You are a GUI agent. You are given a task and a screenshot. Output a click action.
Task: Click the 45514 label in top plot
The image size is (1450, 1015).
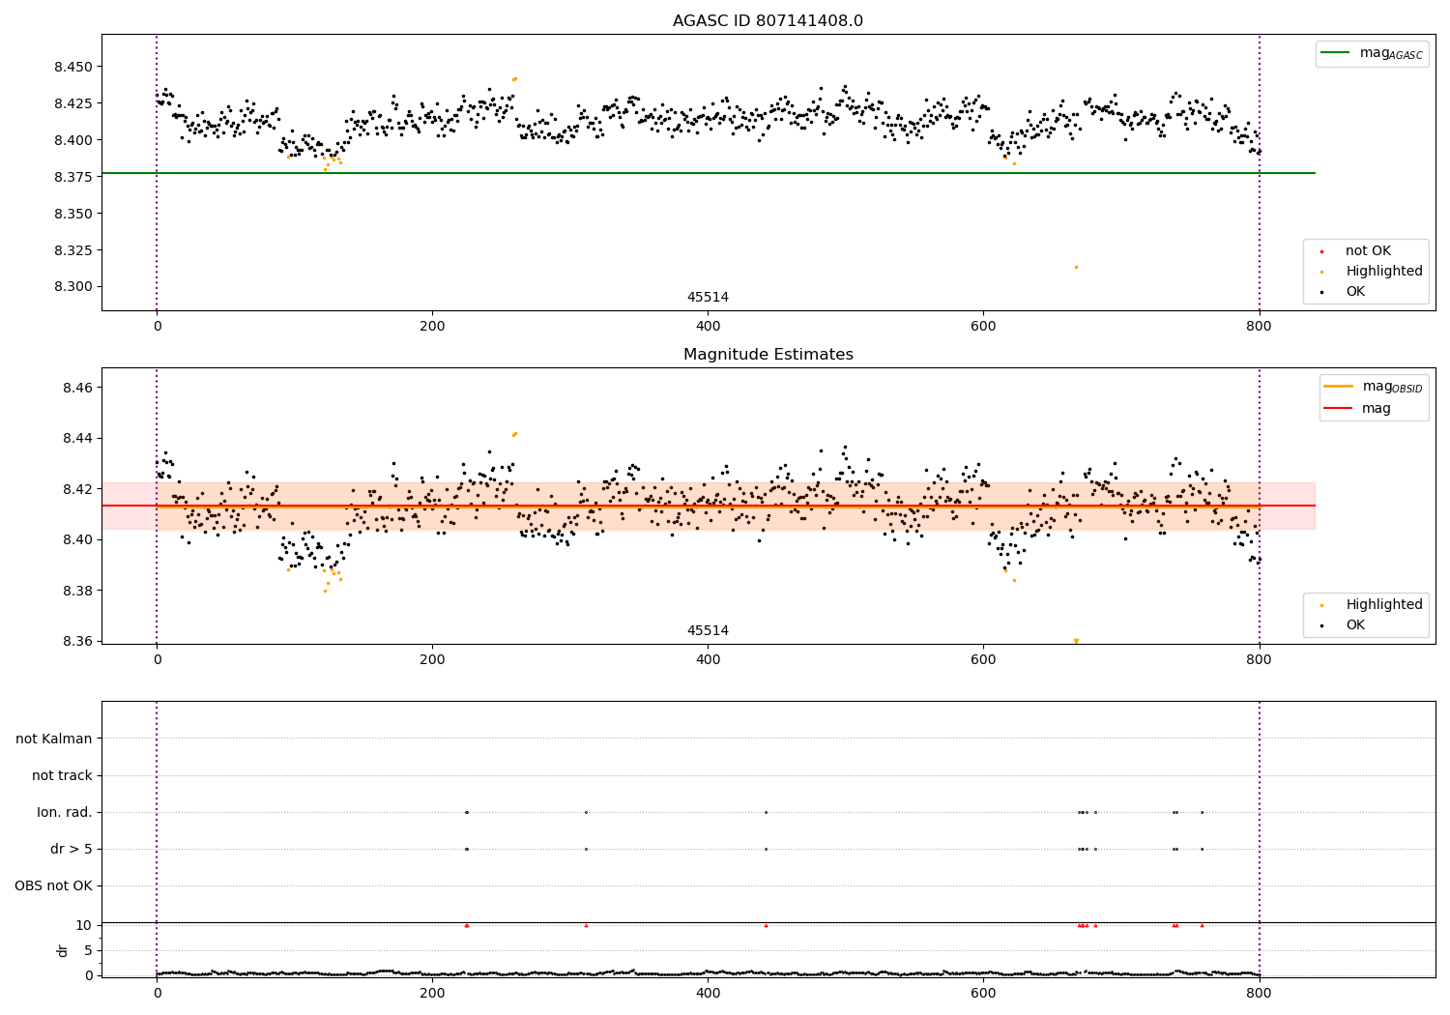(x=708, y=298)
